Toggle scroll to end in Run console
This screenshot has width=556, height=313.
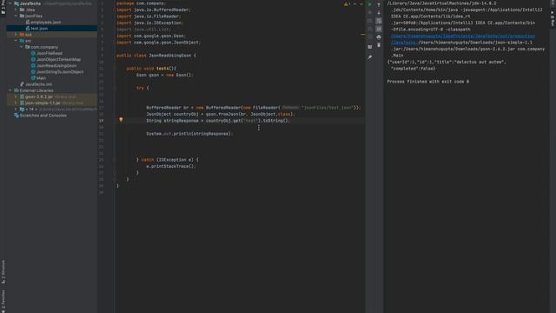(x=379, y=29)
